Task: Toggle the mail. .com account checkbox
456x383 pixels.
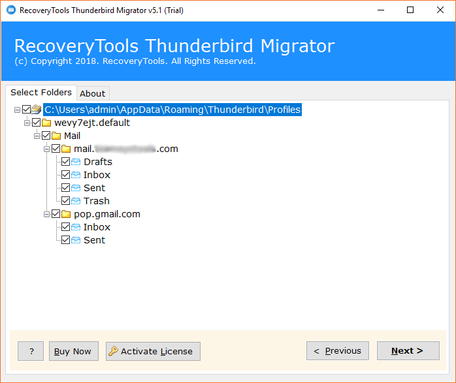Action: (x=56, y=149)
